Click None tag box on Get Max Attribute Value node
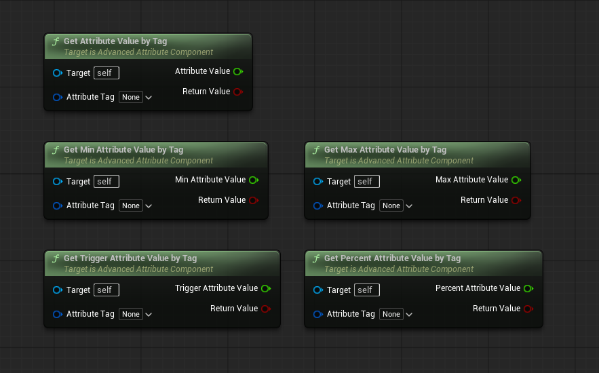Image resolution: width=599 pixels, height=373 pixels. [x=391, y=205]
